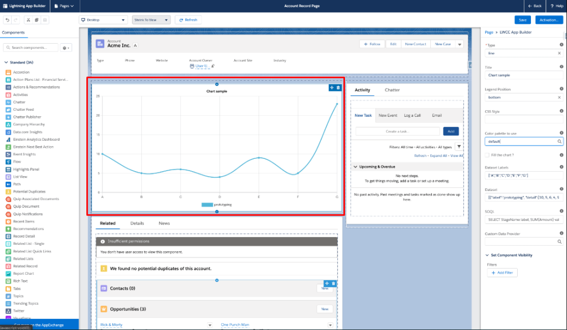Clear the Type value 'line'
The height and width of the screenshot is (330, 567).
pos(559,53)
